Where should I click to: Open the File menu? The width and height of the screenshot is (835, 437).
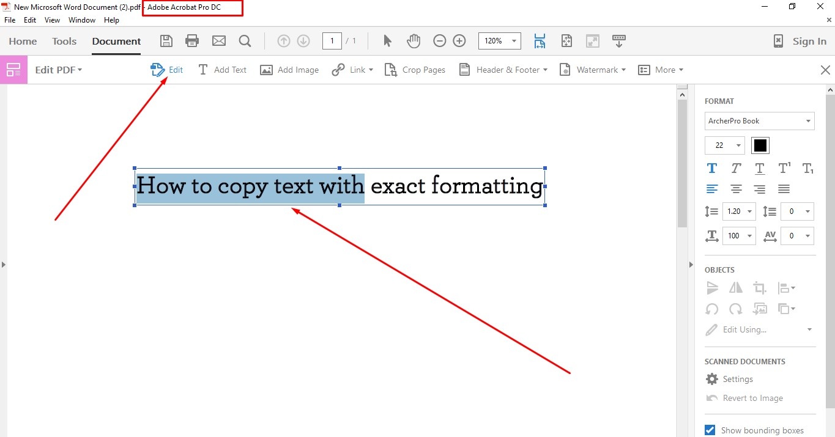click(10, 20)
